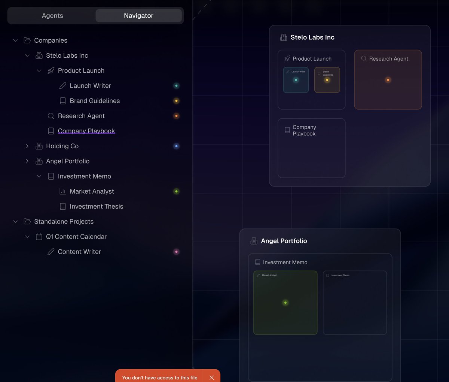Image resolution: width=449 pixels, height=382 pixels.
Task: Click the Stelo Labs Inc building icon in tree
Action: (x=39, y=55)
